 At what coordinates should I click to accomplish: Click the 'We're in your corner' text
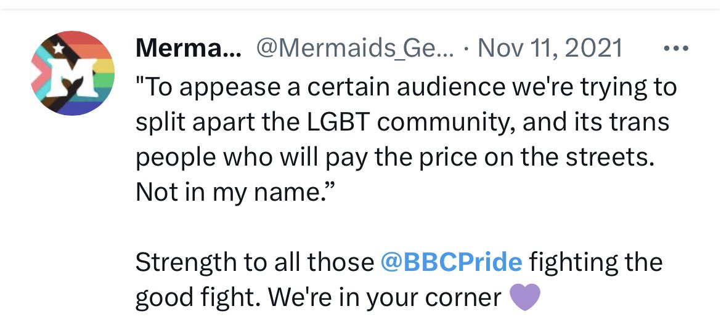(x=385, y=298)
